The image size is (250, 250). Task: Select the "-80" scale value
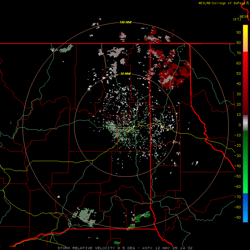[x=237, y=207]
